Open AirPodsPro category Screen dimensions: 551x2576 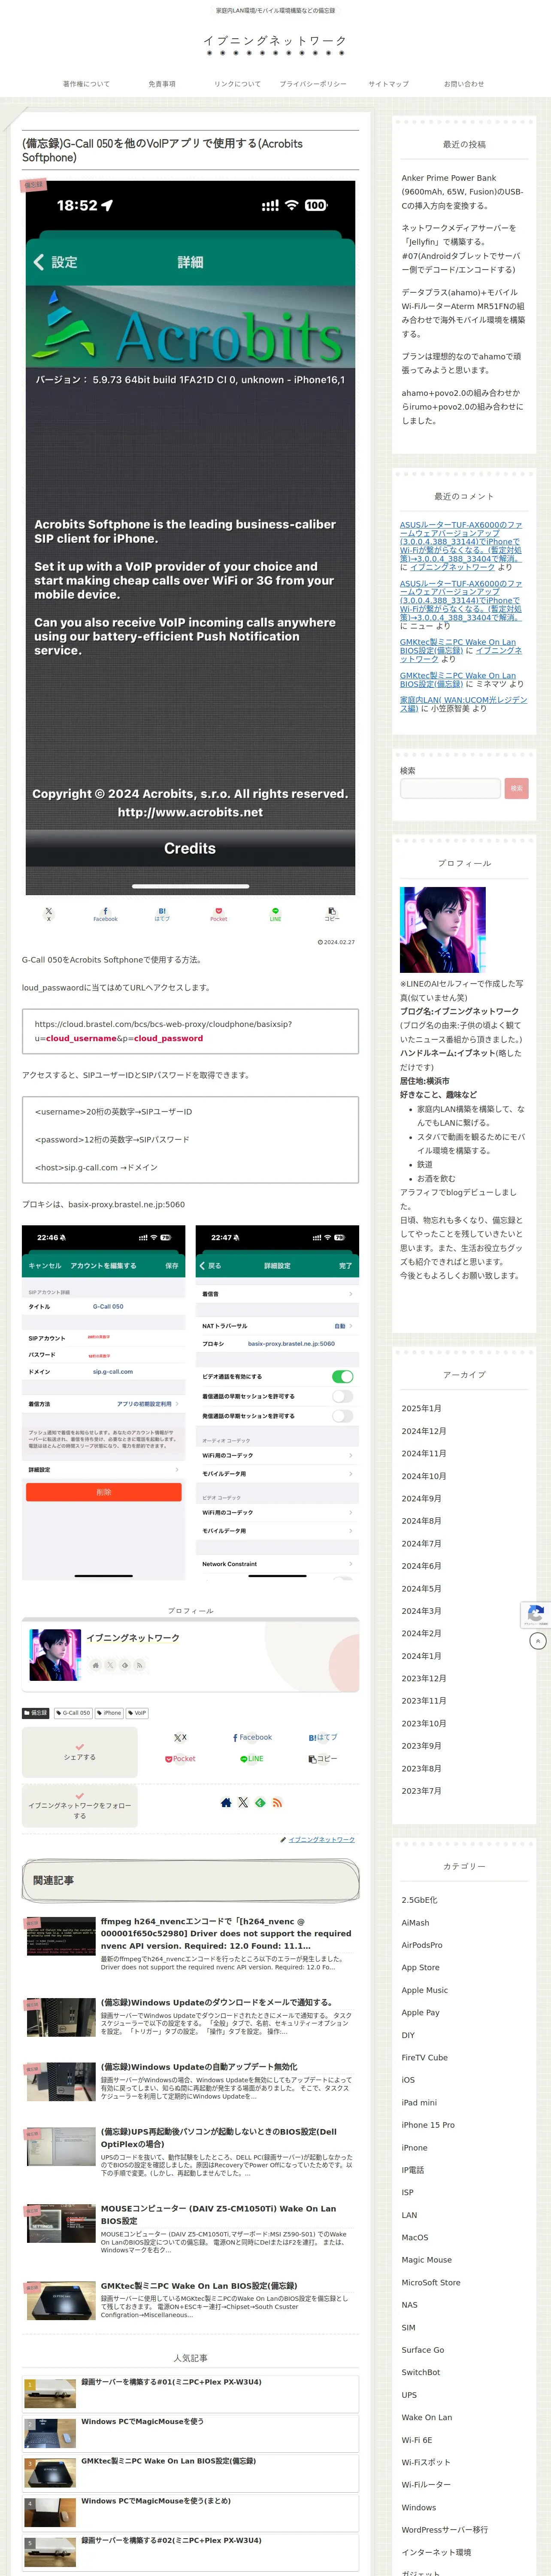[421, 1945]
